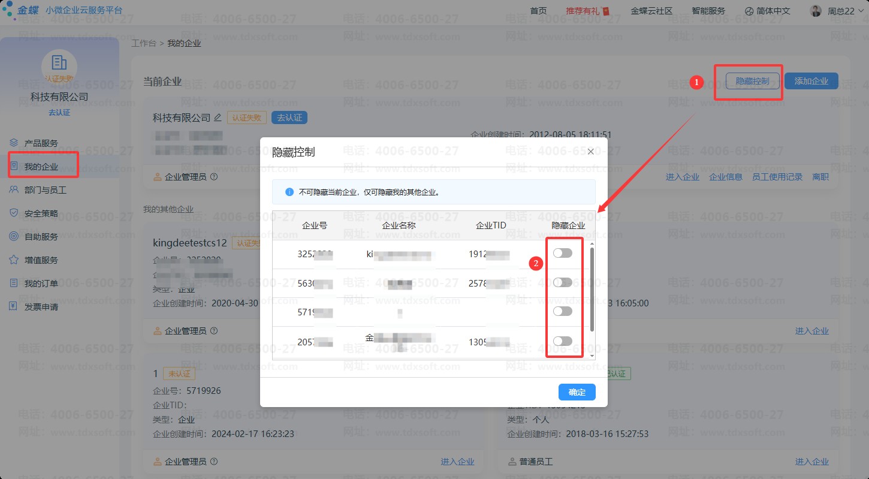Click 确定 to confirm hide settings
The height and width of the screenshot is (479, 869).
pyautogui.click(x=577, y=392)
